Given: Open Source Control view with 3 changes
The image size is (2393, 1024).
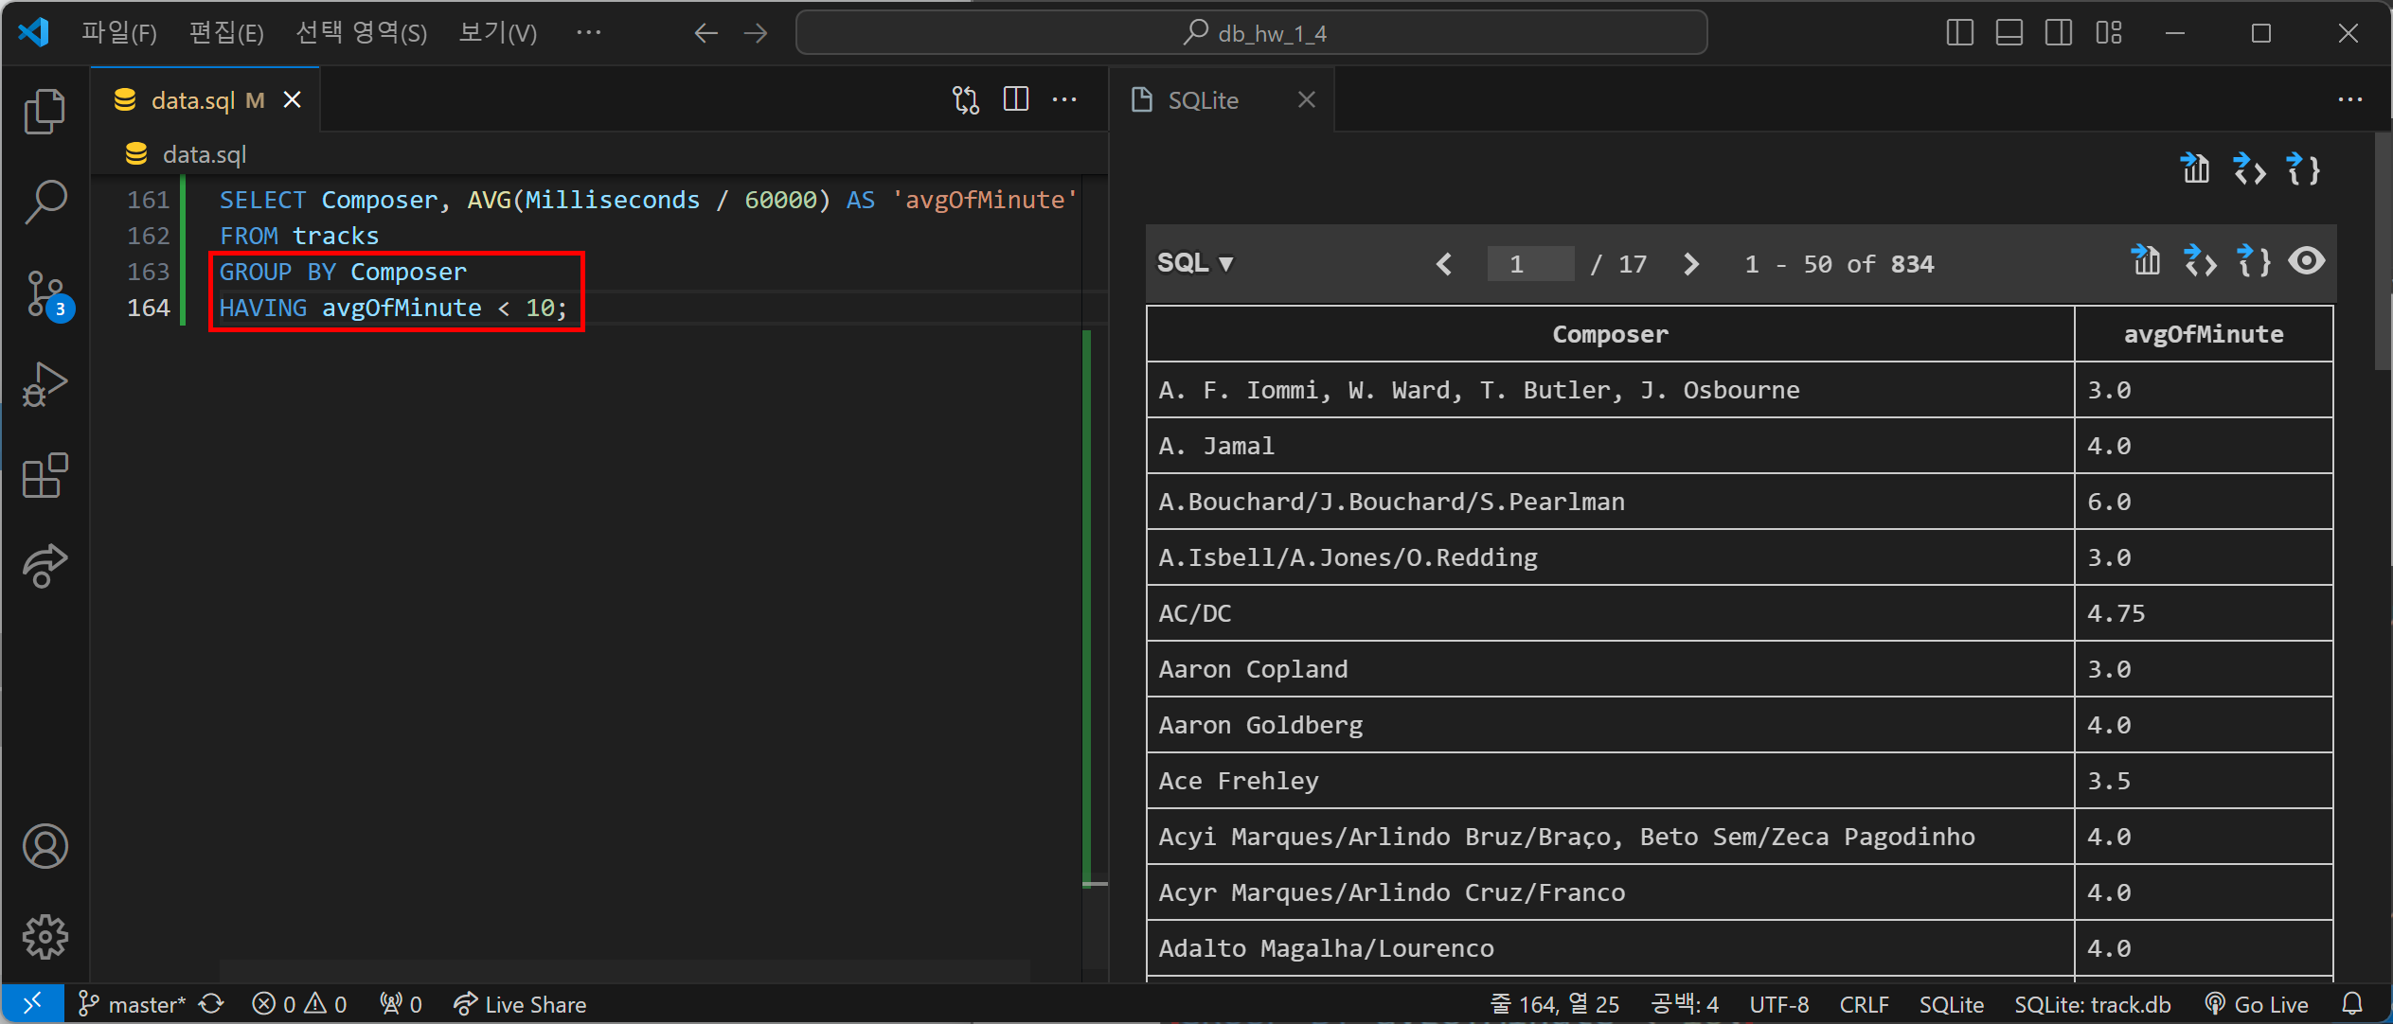Looking at the screenshot, I should point(45,293).
